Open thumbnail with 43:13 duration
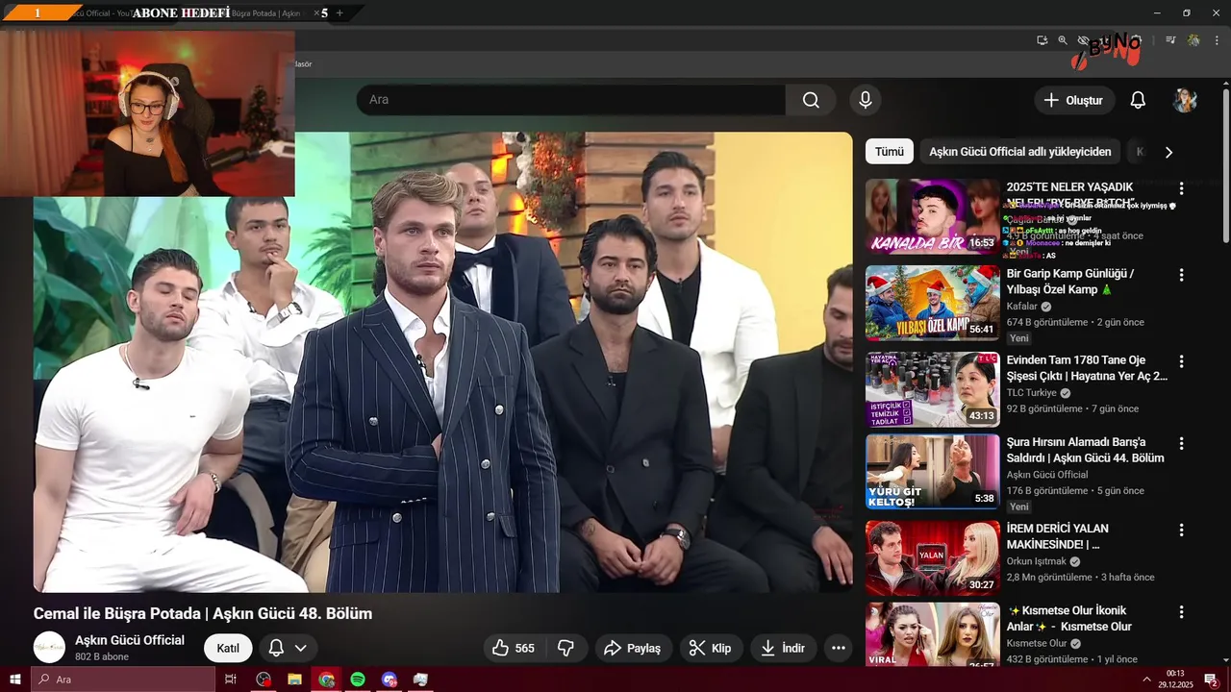The width and height of the screenshot is (1231, 692). coord(933,389)
